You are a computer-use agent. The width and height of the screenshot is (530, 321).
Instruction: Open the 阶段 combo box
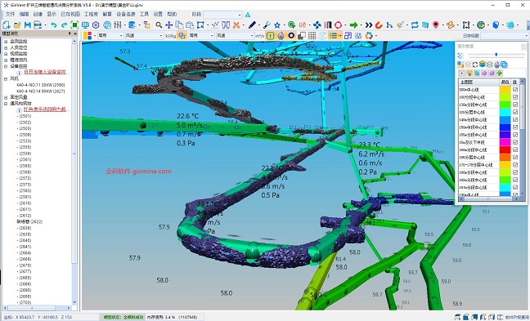(222, 15)
